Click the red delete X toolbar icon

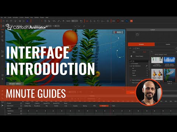[42, 21]
